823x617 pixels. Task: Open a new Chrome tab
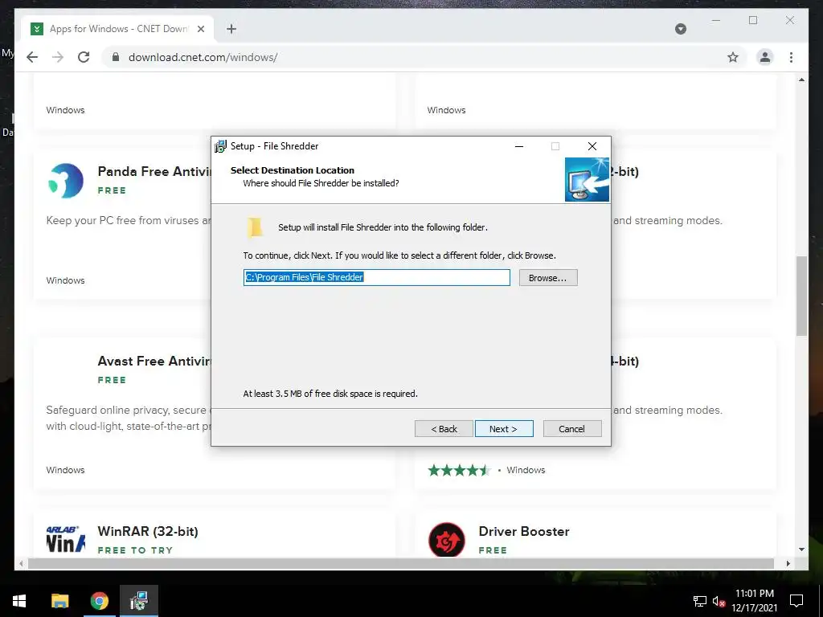click(231, 29)
